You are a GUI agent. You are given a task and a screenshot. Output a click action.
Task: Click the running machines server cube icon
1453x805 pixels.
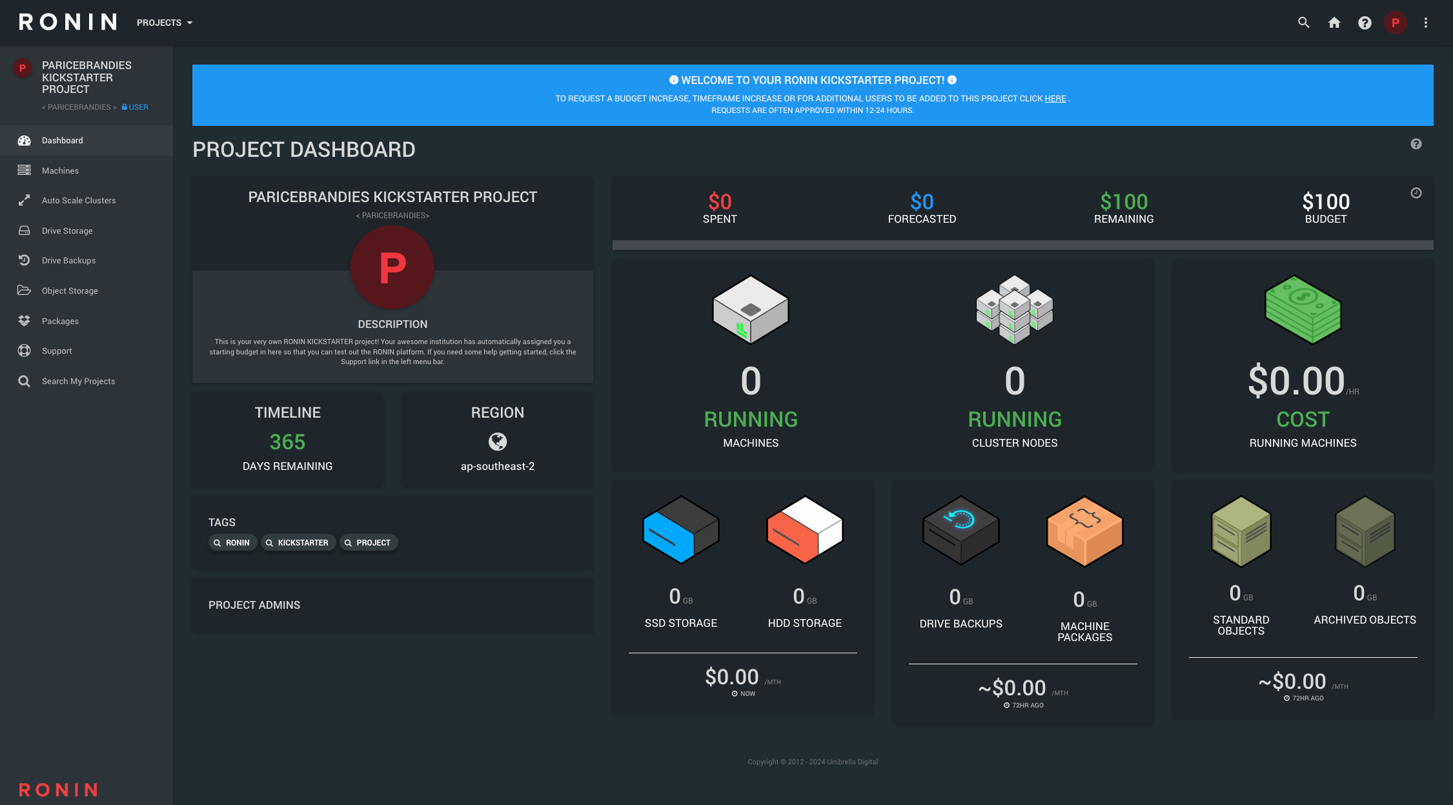click(x=750, y=310)
